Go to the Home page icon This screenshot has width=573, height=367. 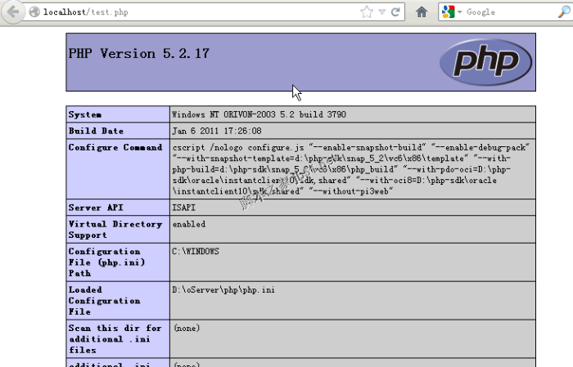tap(422, 12)
